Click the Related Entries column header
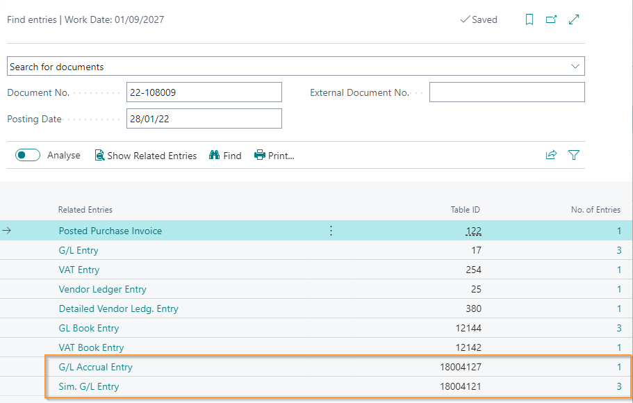The image size is (633, 403). pos(85,210)
